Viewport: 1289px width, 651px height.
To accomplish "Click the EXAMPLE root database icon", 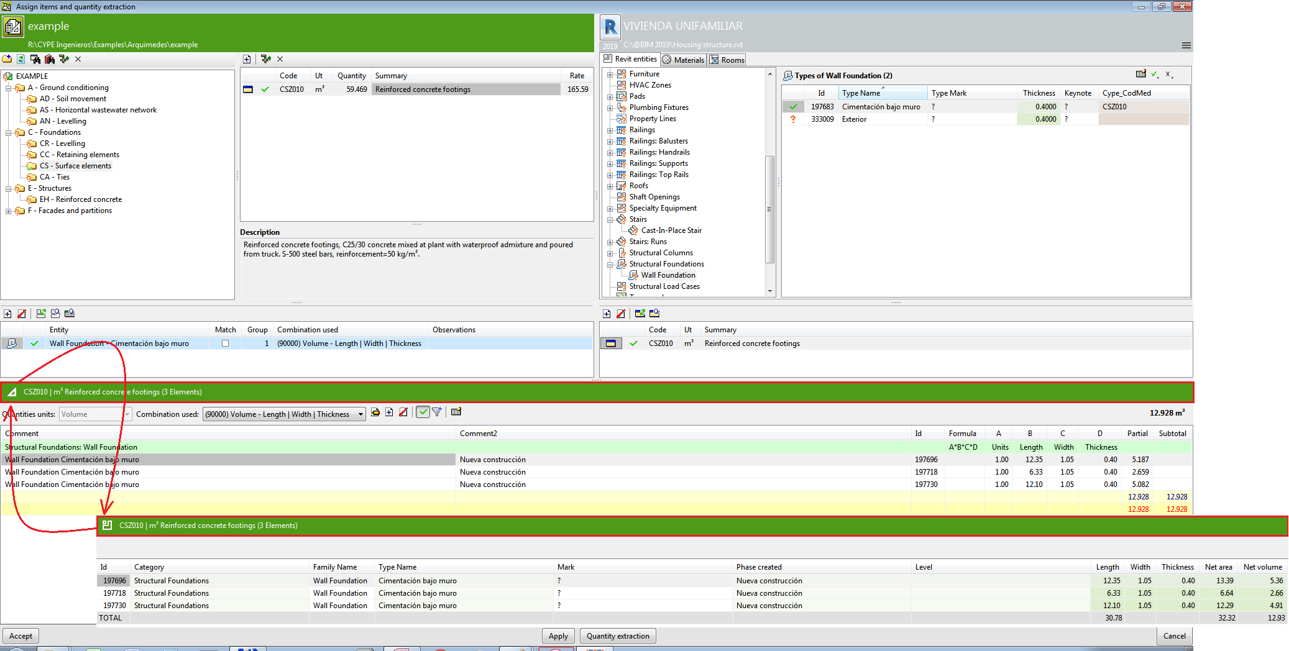I will [x=8, y=76].
